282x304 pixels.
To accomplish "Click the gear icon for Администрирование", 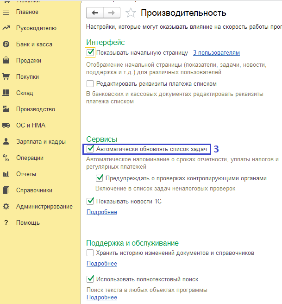I will coord(6,207).
